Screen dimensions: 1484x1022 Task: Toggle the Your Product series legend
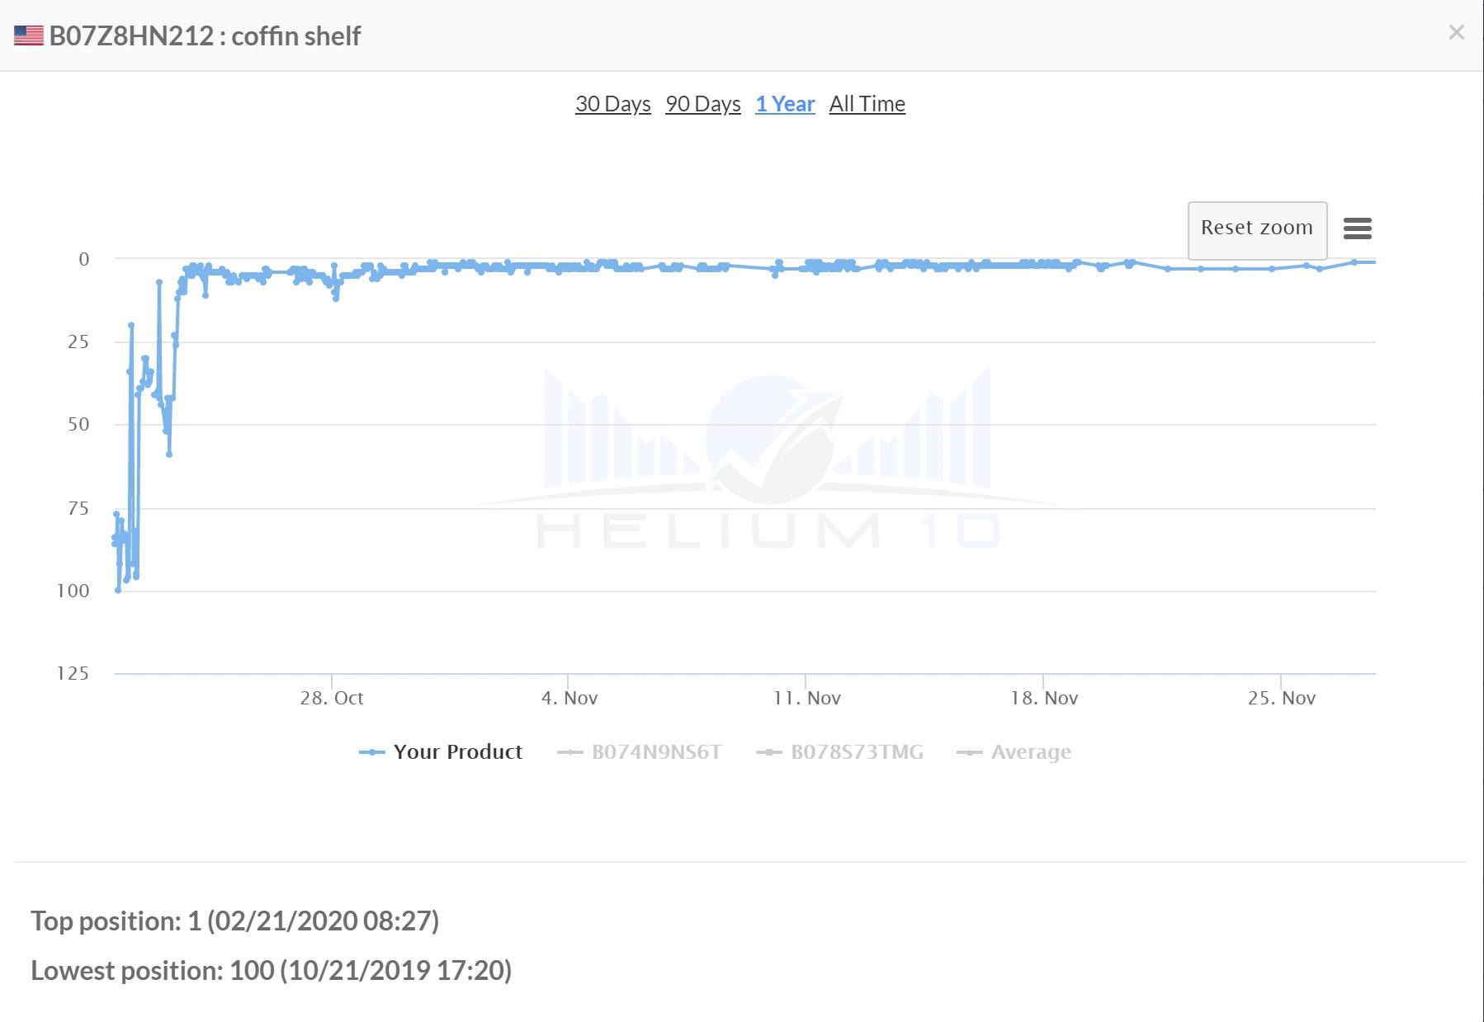(457, 752)
